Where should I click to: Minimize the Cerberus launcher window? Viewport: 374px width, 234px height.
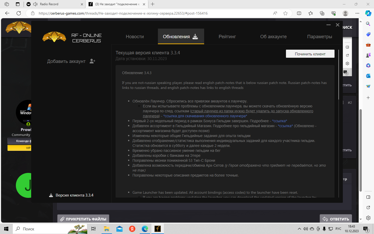click(x=329, y=25)
